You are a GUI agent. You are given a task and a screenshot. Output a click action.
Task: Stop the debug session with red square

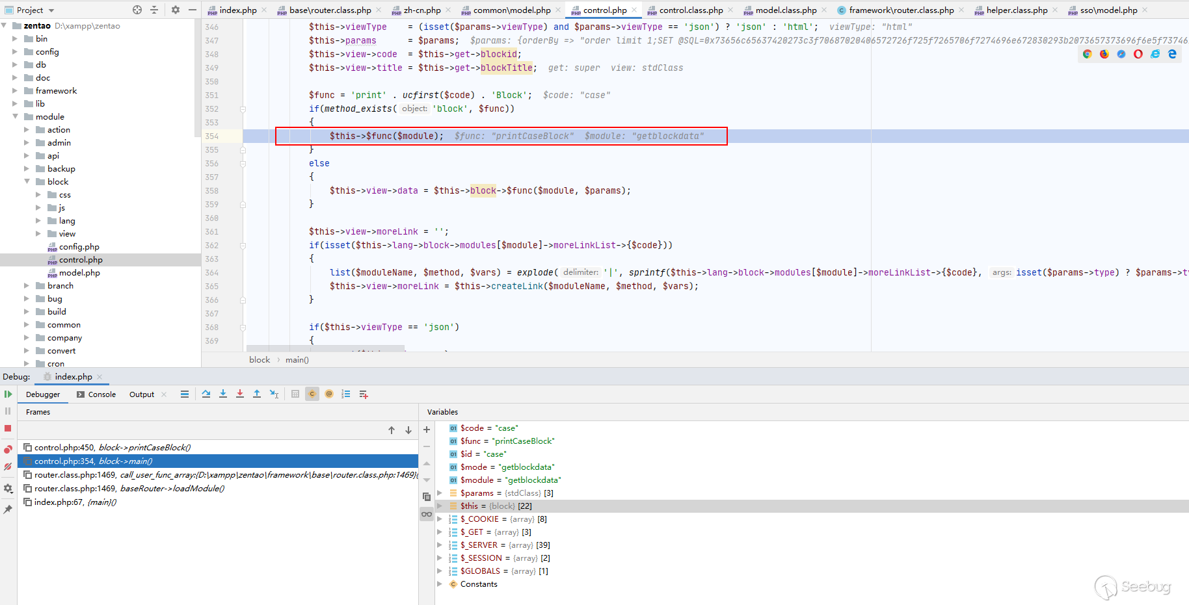click(x=8, y=428)
